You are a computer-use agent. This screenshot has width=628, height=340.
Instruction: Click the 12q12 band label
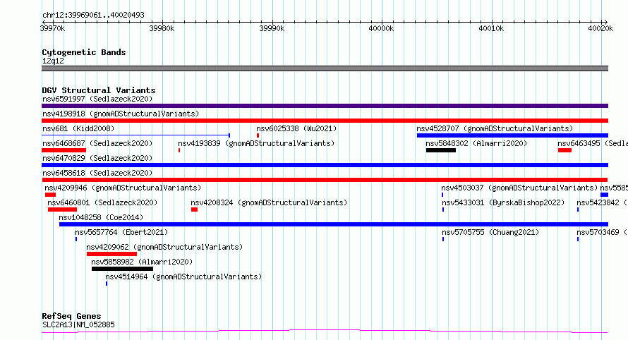click(x=53, y=61)
